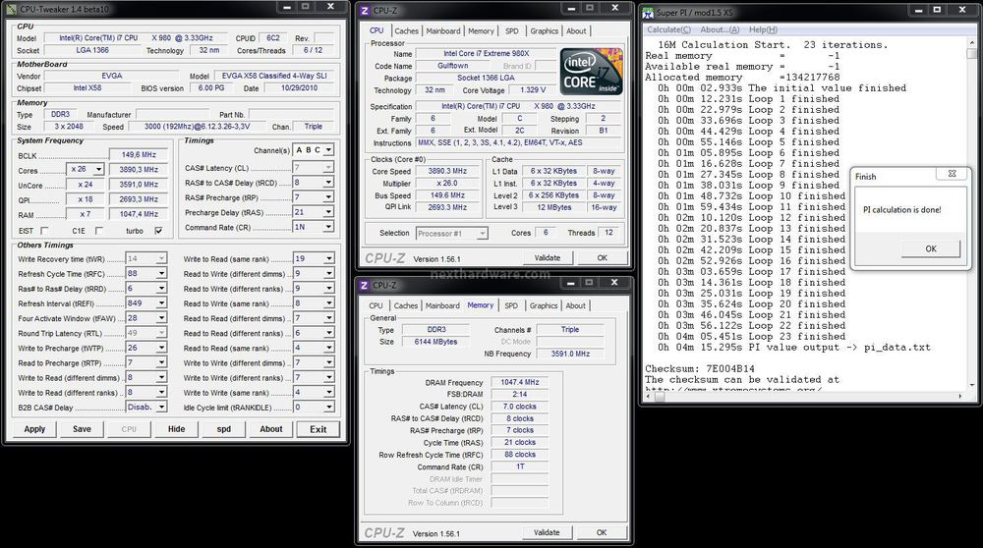Viewport: 983px width, 548px height.
Task: Switch to Caches tab in top CPU-Z window
Action: click(x=406, y=30)
